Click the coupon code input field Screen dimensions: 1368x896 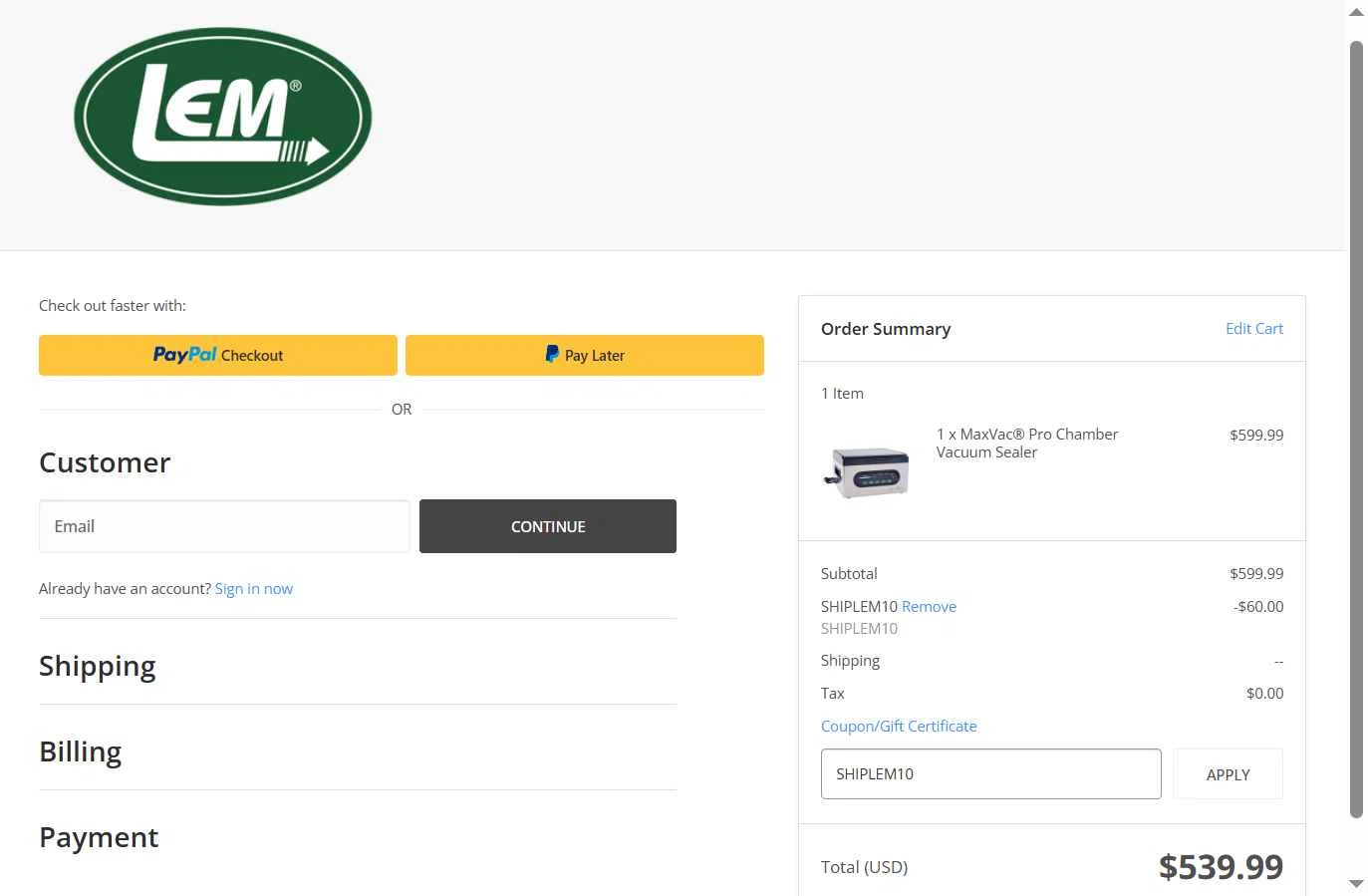coord(991,774)
